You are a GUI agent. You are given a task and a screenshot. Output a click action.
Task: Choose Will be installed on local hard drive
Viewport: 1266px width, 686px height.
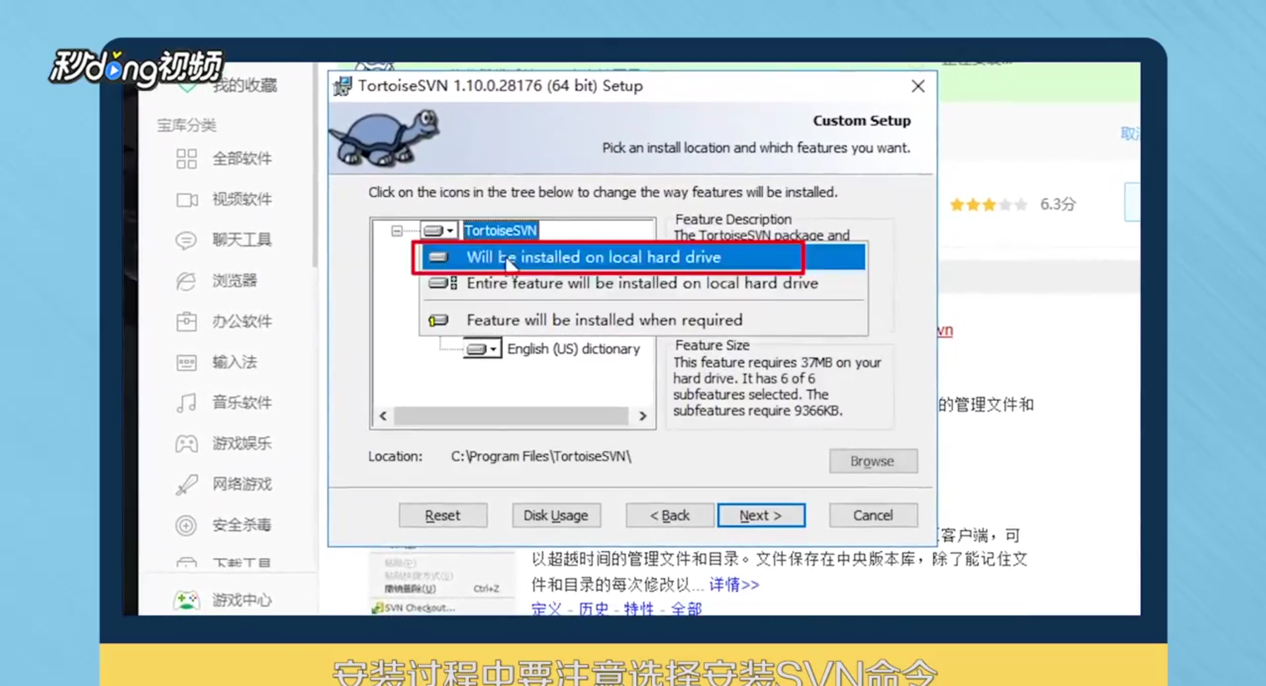tap(643, 257)
